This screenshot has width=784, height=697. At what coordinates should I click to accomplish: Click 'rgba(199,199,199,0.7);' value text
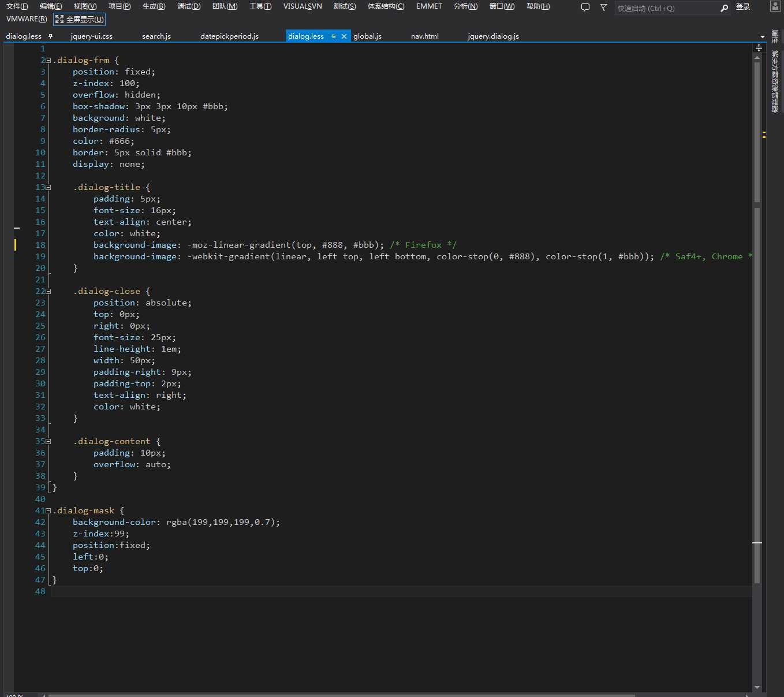(x=223, y=522)
